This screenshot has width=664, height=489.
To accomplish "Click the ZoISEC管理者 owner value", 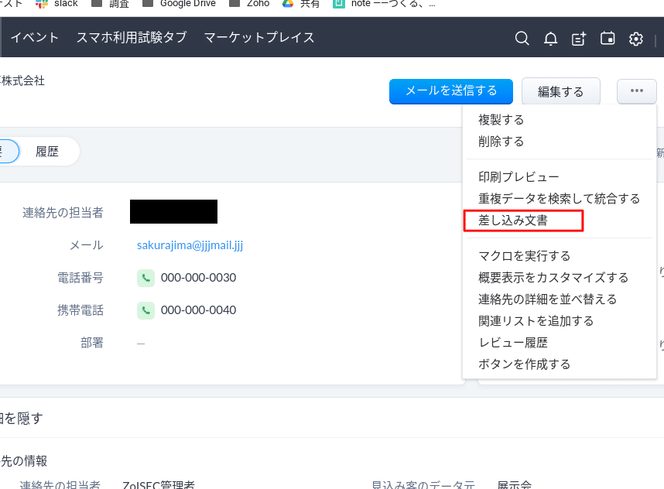I will coord(159,485).
